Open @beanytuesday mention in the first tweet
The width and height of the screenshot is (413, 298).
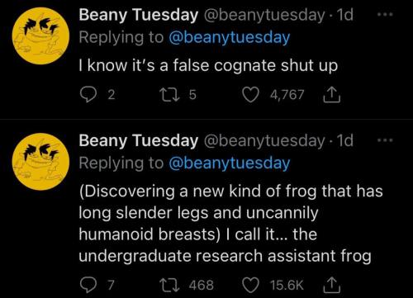click(x=230, y=38)
